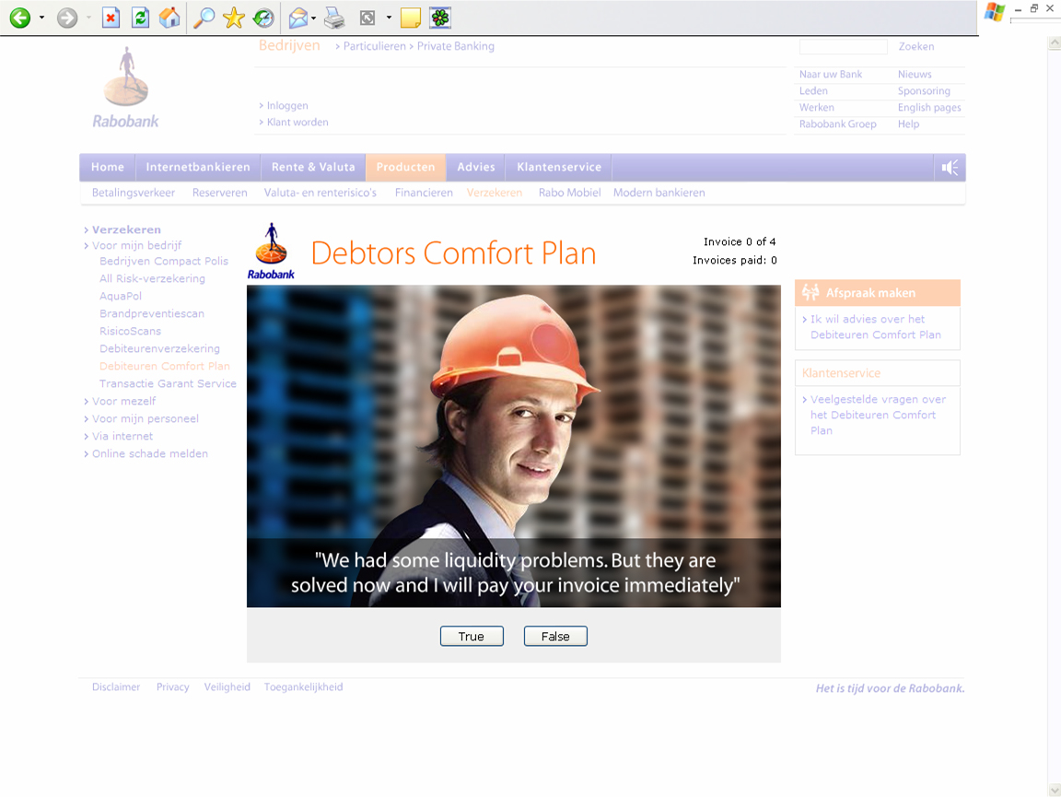Click the construction worker photo

point(514,446)
